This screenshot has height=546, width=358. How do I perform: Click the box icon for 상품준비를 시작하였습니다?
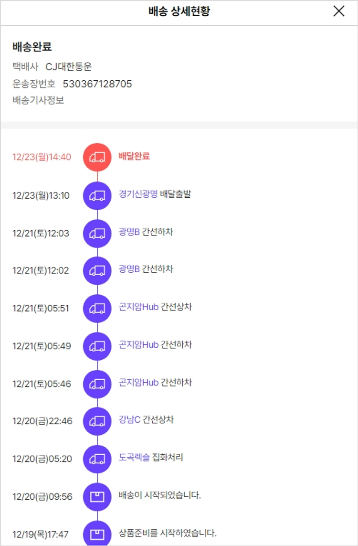[x=97, y=534]
